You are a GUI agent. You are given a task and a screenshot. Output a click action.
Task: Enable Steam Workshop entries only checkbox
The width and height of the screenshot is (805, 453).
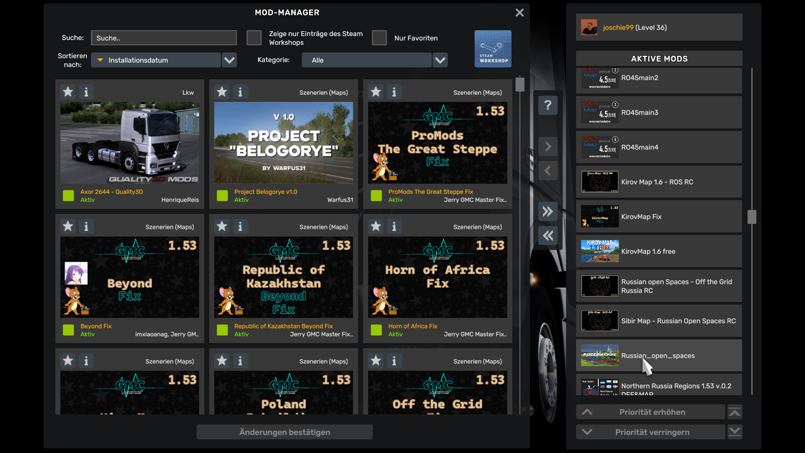(x=254, y=38)
